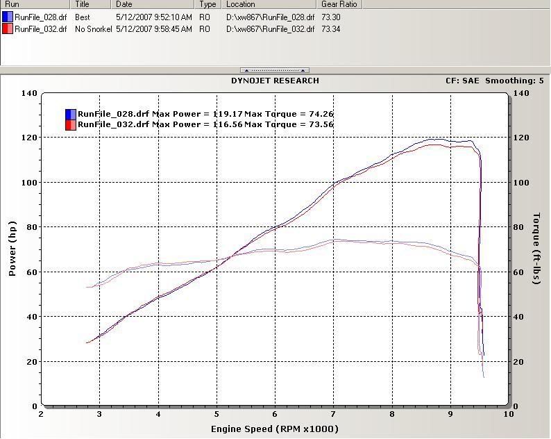Click location D:\xw867\RunFile_028.drf
This screenshot has height=439, width=551.
click(x=270, y=17)
